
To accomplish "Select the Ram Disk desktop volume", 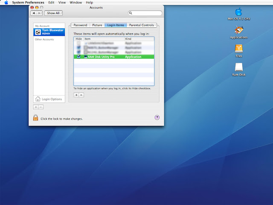I will (239, 70).
